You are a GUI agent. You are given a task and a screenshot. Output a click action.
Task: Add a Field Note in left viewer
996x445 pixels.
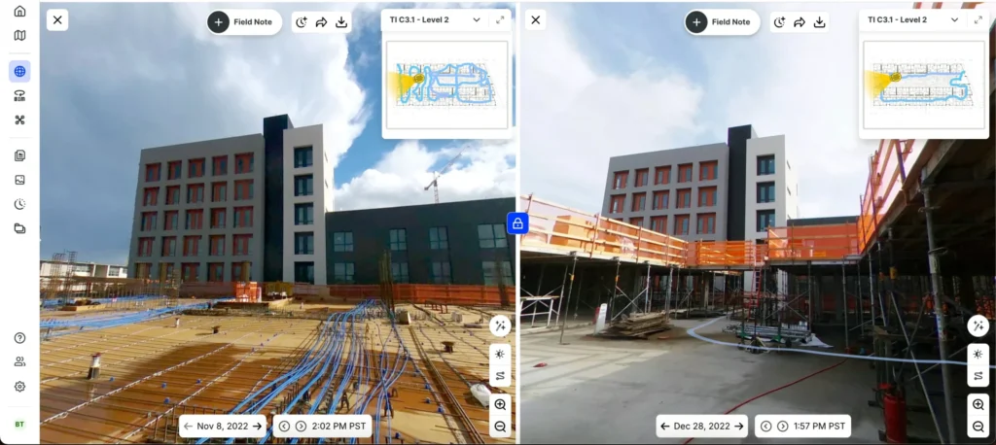[x=244, y=22]
